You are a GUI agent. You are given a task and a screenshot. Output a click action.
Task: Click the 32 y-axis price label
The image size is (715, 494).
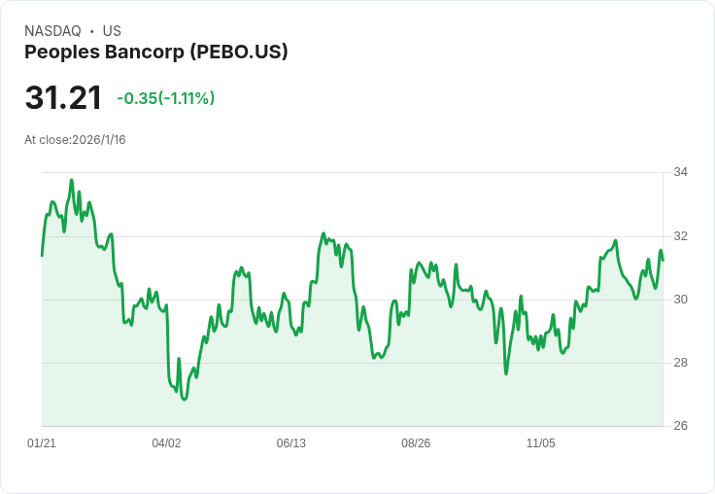point(680,236)
